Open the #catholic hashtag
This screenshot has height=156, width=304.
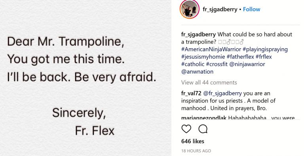[x=193, y=64]
